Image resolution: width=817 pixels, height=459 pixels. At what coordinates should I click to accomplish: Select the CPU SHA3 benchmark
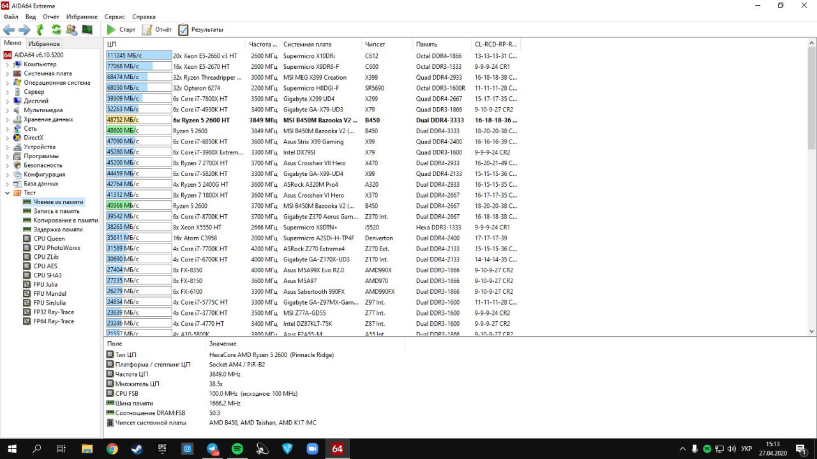click(x=47, y=275)
